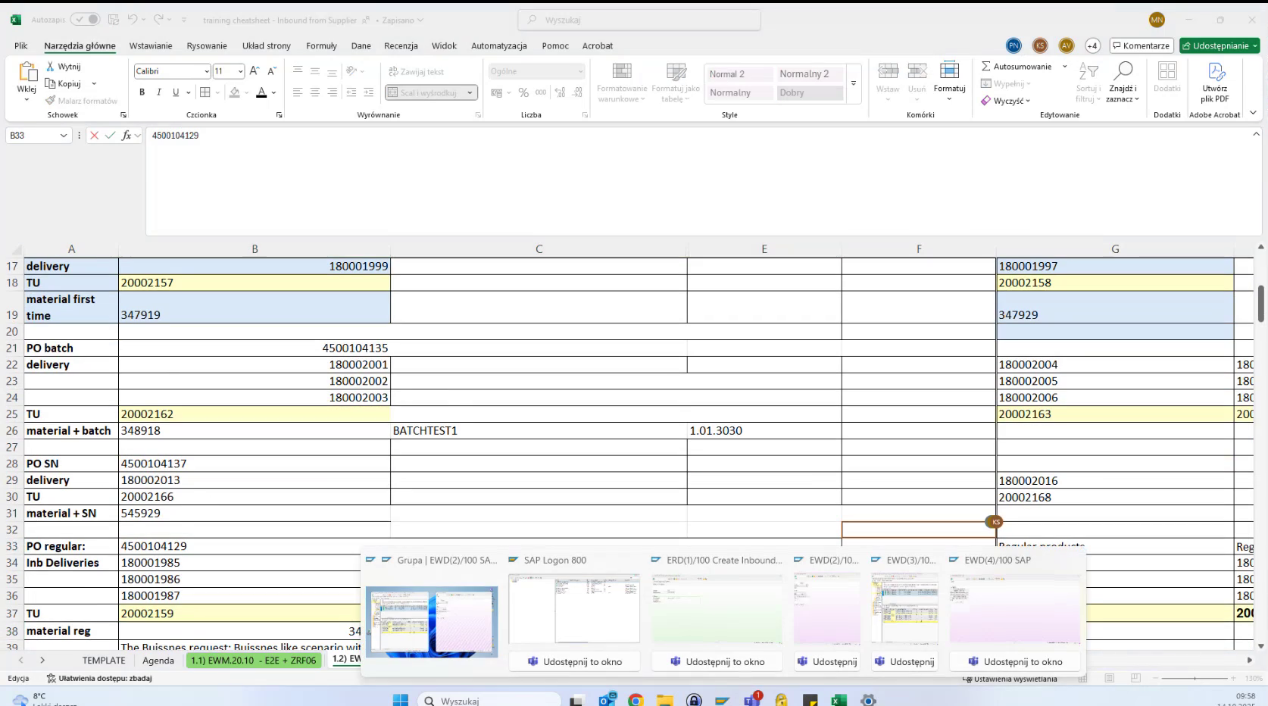Image resolution: width=1268 pixels, height=706 pixels.
Task: Toggle bold formatting in the ribbon
Action: point(142,92)
